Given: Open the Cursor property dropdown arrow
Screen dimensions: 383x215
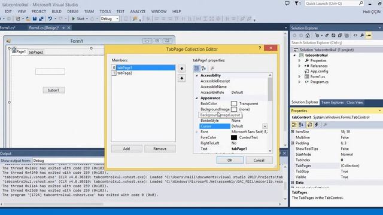Looking at the screenshot, I should pos(265,126).
